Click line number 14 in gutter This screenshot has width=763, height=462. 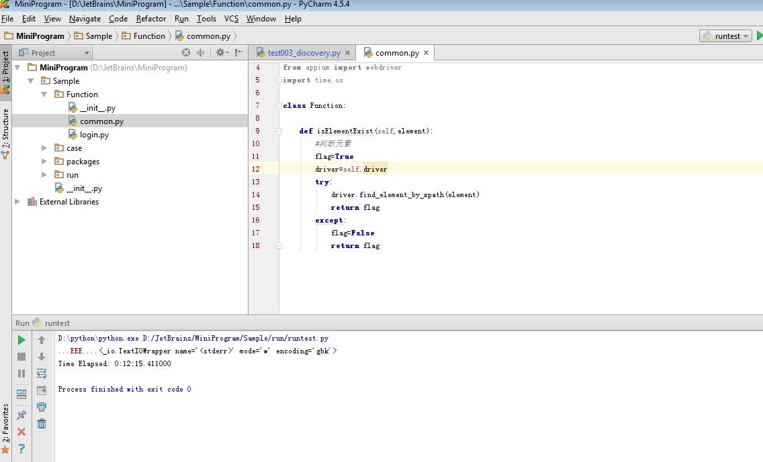[x=256, y=194]
